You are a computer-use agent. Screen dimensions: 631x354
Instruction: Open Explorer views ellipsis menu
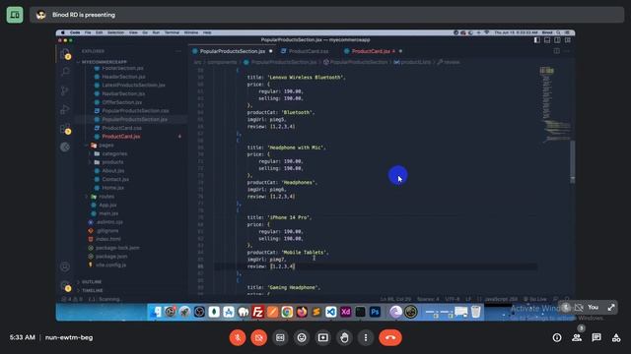coord(178,51)
